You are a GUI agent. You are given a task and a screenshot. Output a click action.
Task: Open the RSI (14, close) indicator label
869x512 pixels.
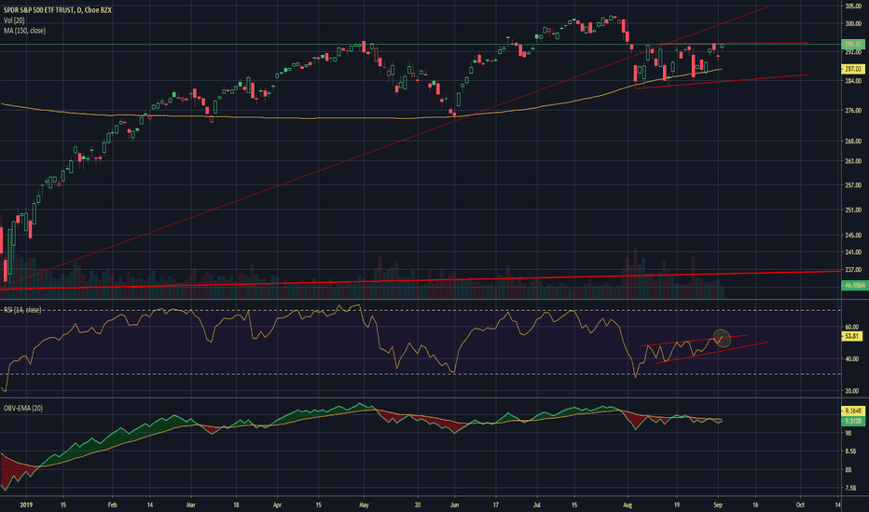22,310
